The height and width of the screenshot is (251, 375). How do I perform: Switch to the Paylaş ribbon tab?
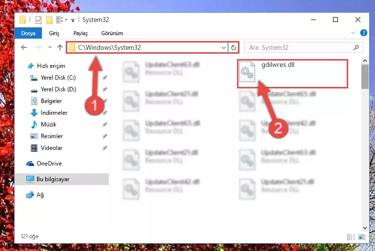point(80,33)
